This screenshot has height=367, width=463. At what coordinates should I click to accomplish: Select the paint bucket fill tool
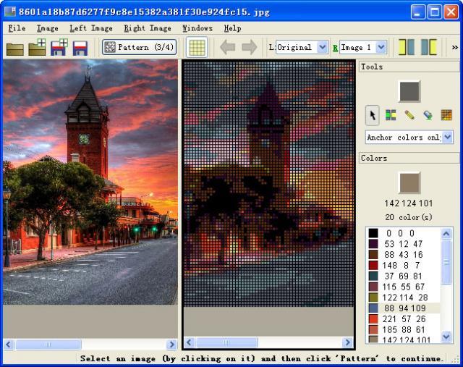[428, 115]
